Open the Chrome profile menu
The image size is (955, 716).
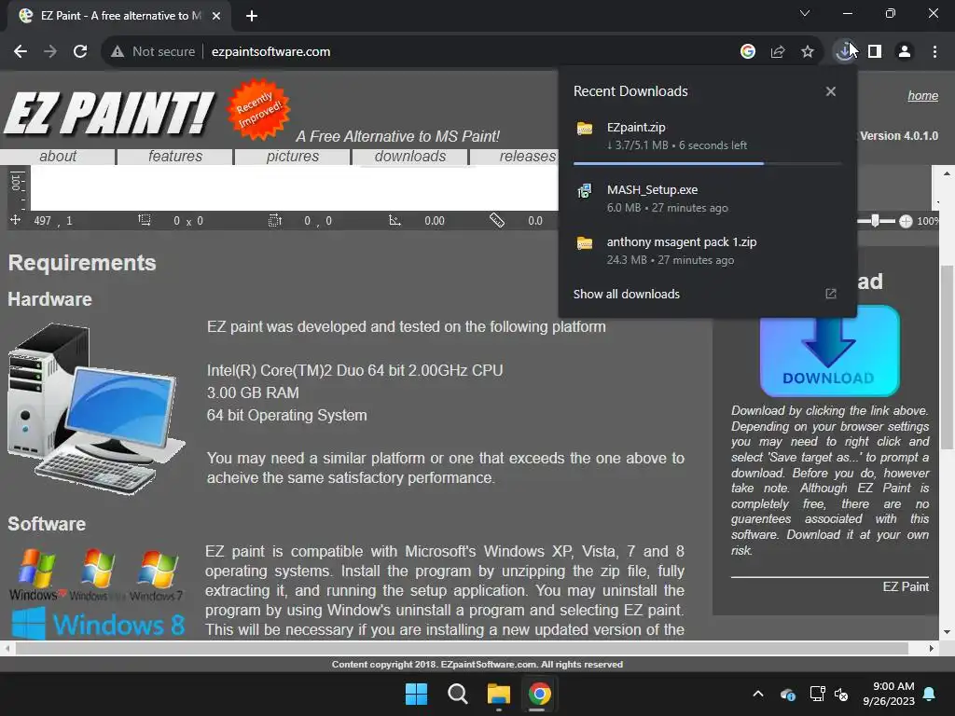(x=905, y=52)
